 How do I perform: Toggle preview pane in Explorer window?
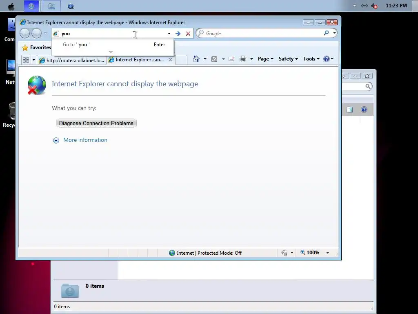click(x=349, y=110)
